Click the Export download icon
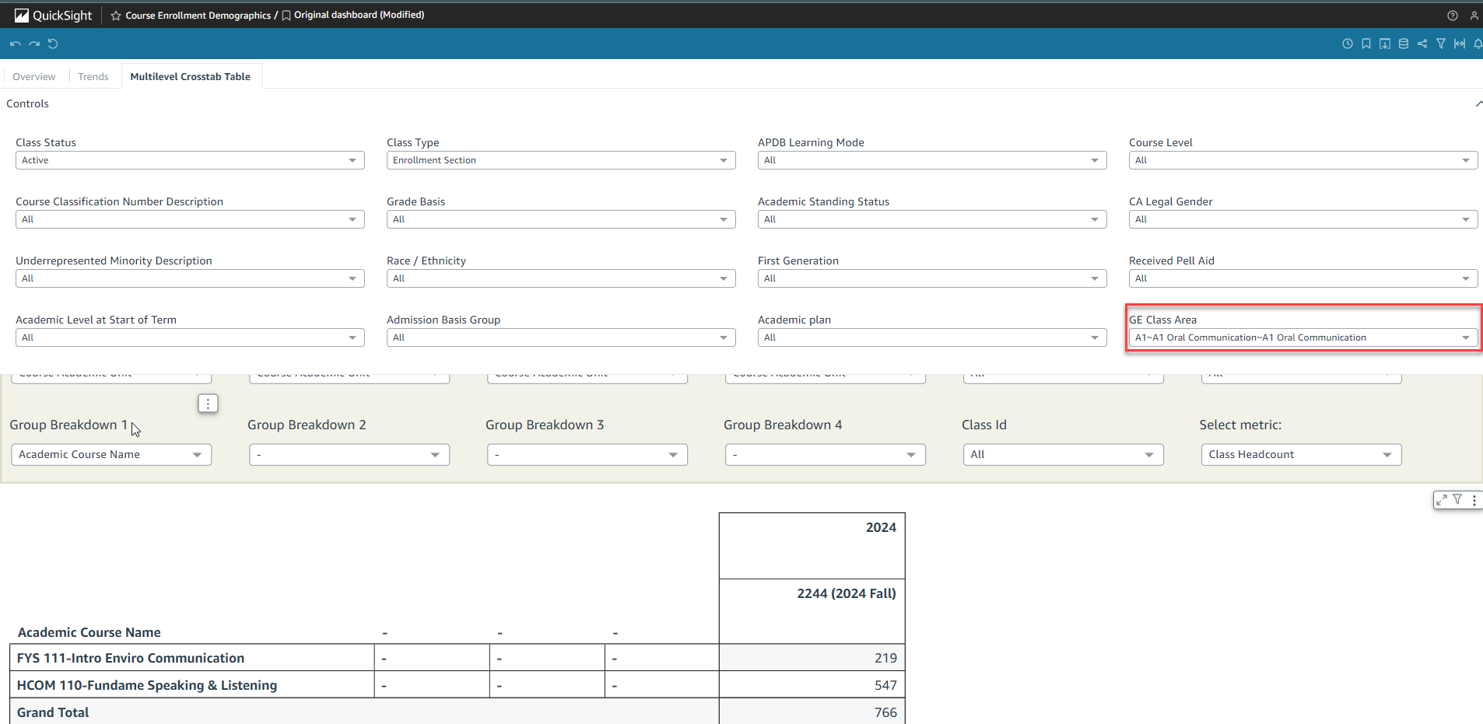The image size is (1483, 724). click(1385, 44)
